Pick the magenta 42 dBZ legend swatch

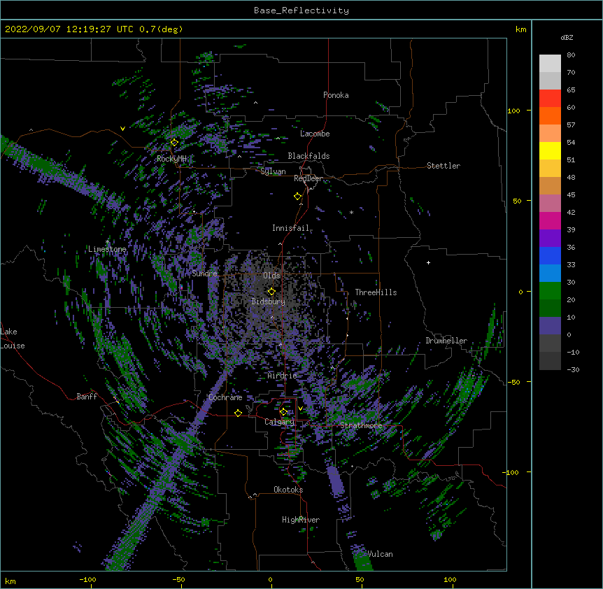coord(550,220)
